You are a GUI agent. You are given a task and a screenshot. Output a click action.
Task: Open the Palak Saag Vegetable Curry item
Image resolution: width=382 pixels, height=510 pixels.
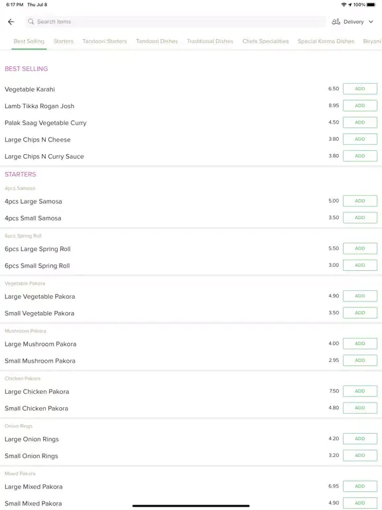(46, 123)
